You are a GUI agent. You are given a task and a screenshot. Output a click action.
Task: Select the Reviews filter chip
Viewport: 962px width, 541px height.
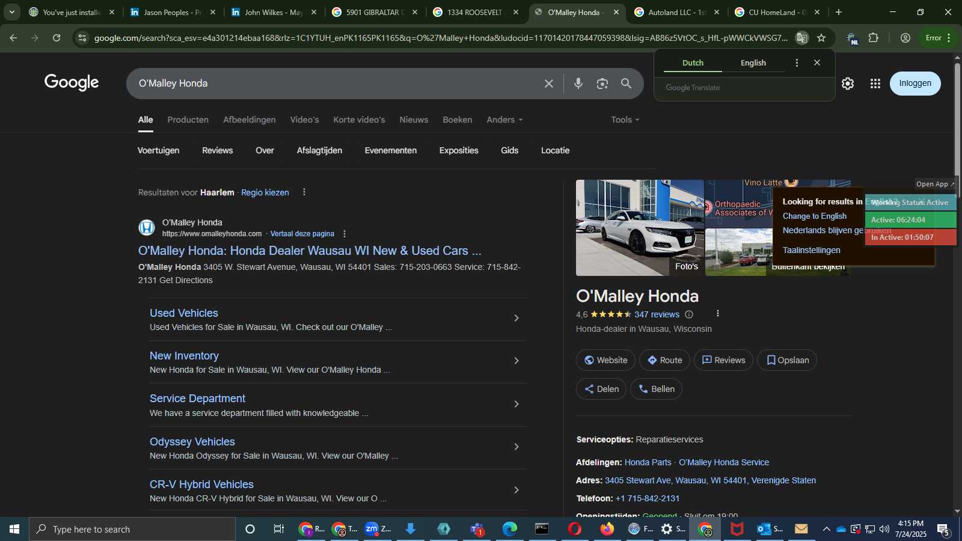[218, 150]
